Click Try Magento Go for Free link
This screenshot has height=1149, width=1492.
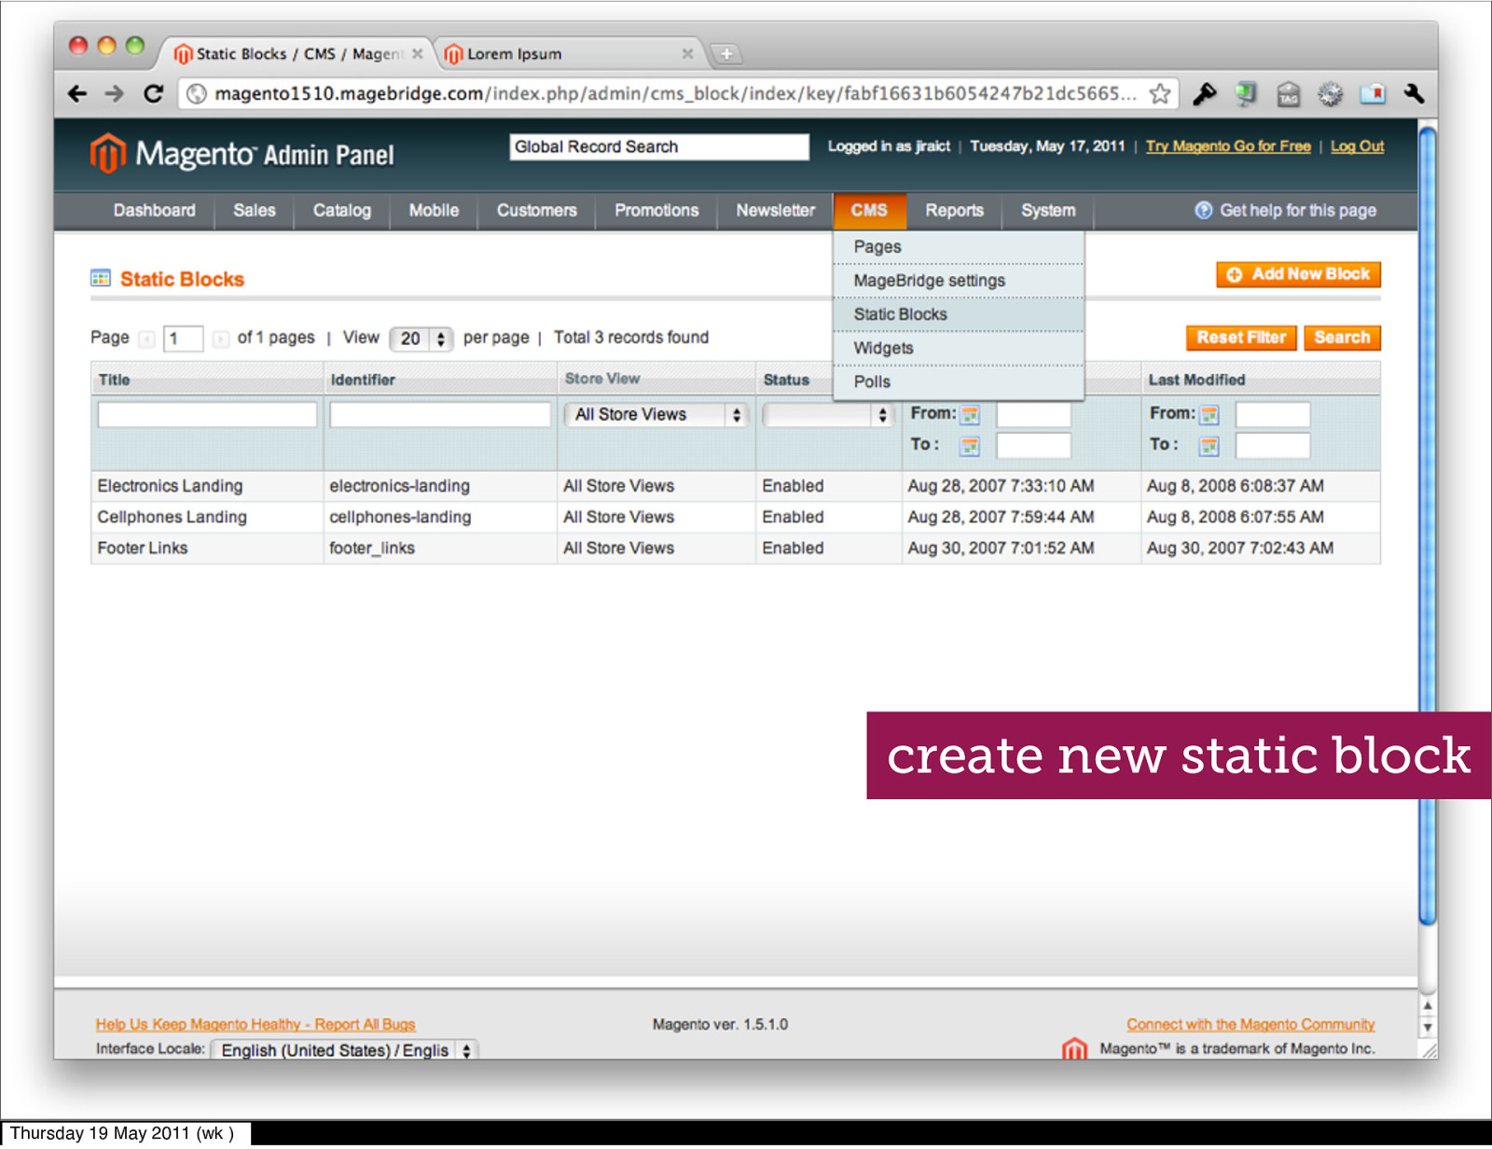1228,146
